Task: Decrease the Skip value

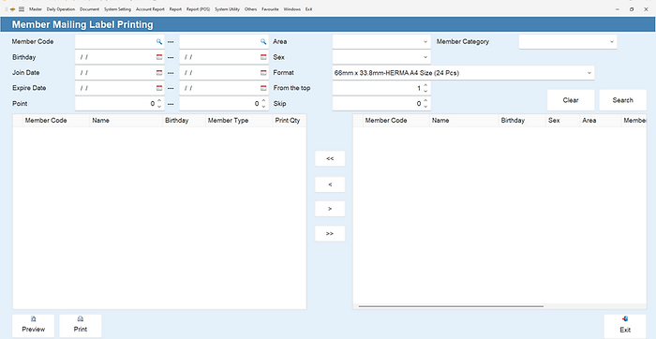Action: point(425,107)
